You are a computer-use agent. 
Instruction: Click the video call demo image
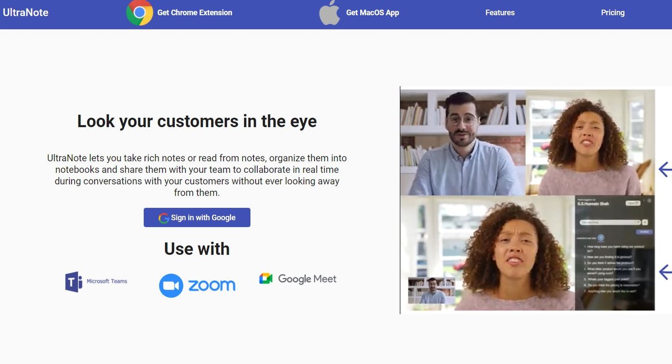click(x=535, y=200)
